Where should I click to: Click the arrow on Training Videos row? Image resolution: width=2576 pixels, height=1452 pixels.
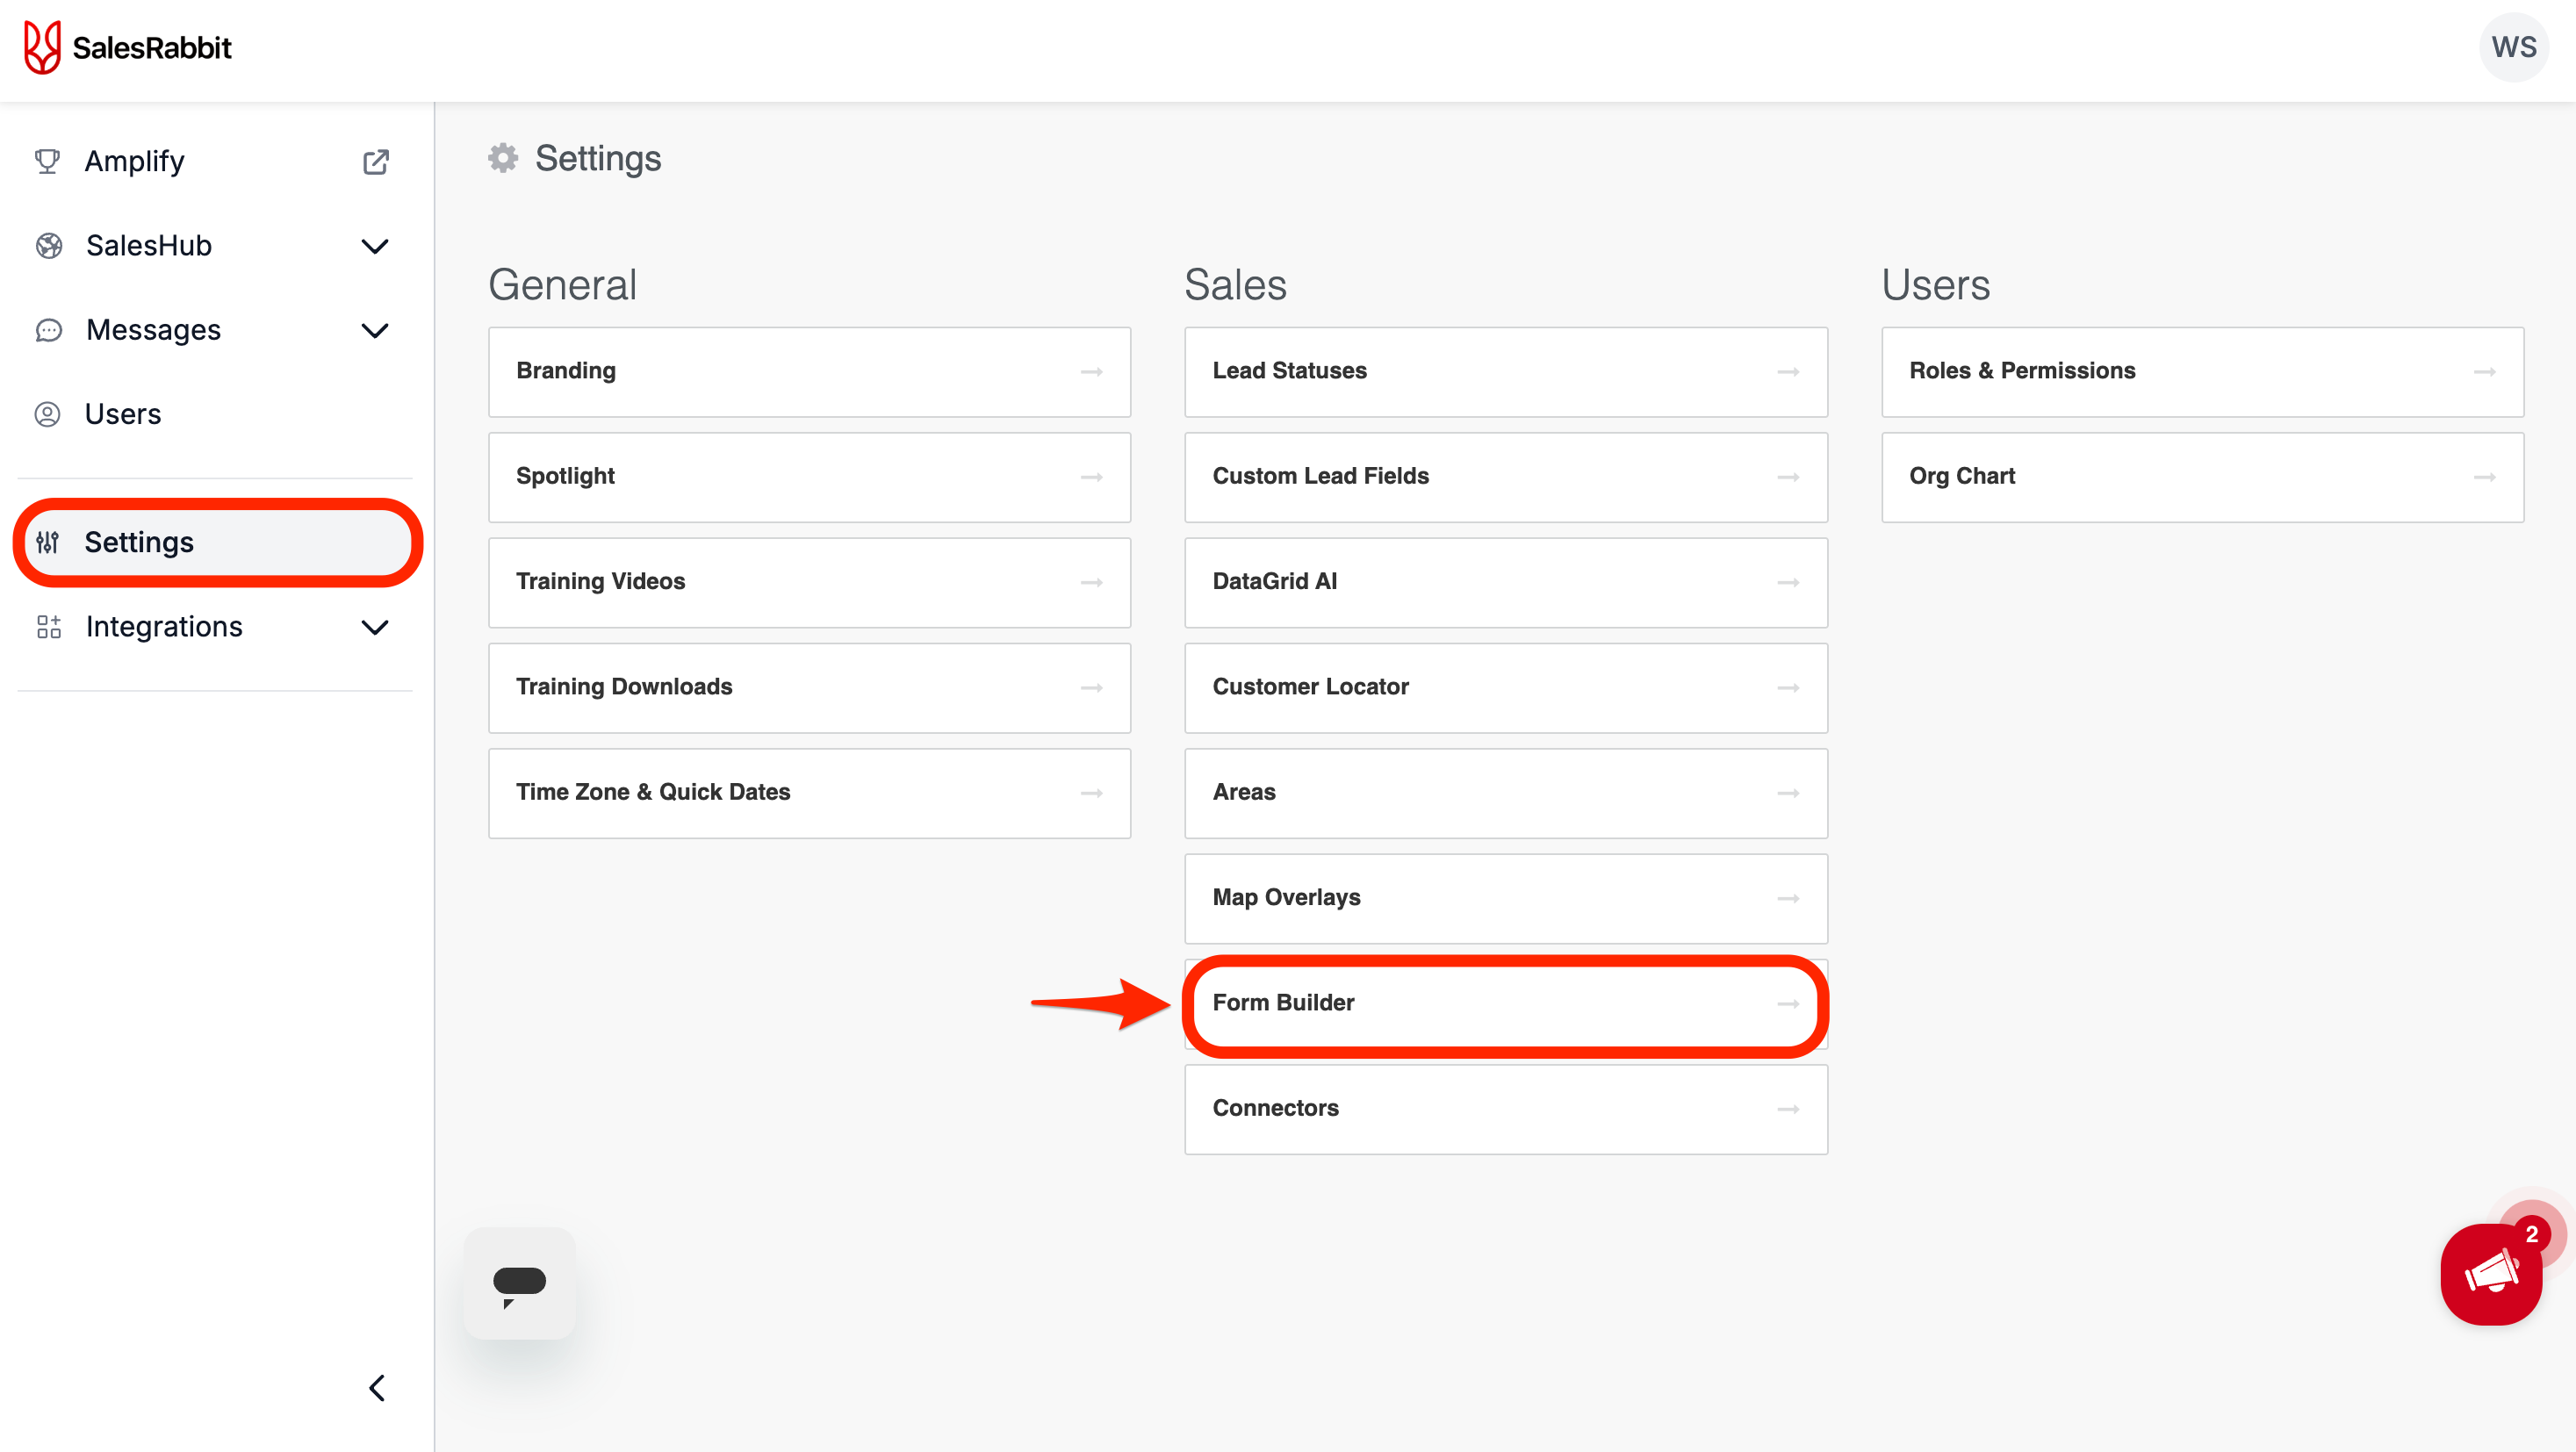(x=1091, y=582)
